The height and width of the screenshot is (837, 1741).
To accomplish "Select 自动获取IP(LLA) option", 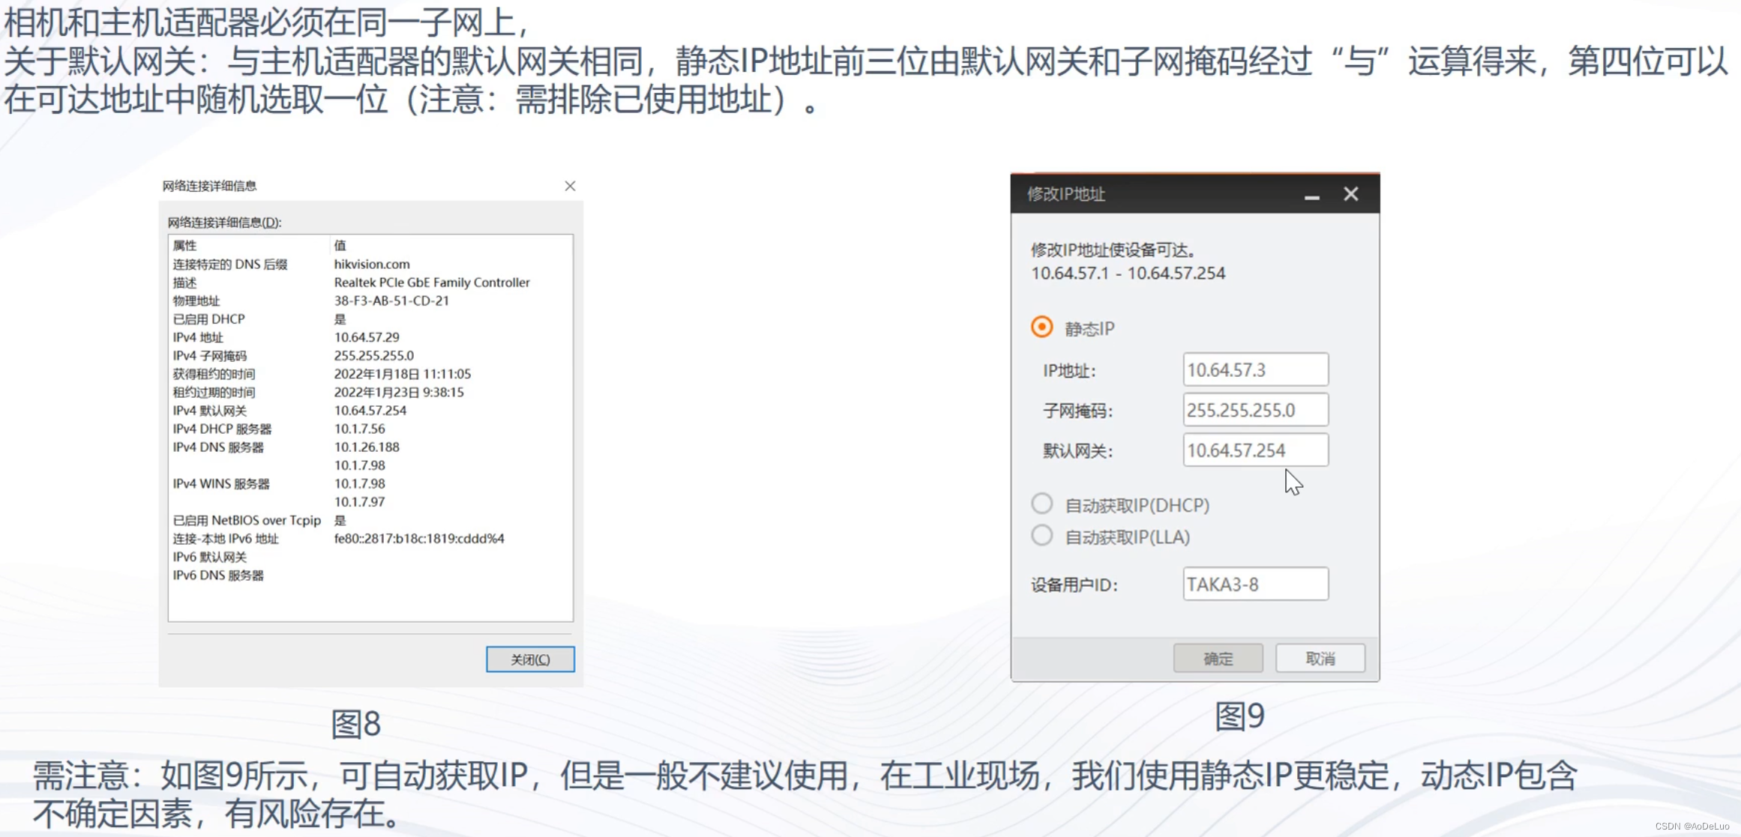I will (1041, 537).
